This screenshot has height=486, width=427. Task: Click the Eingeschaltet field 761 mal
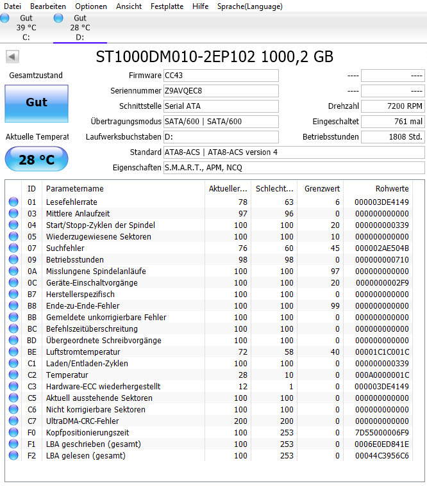(393, 122)
